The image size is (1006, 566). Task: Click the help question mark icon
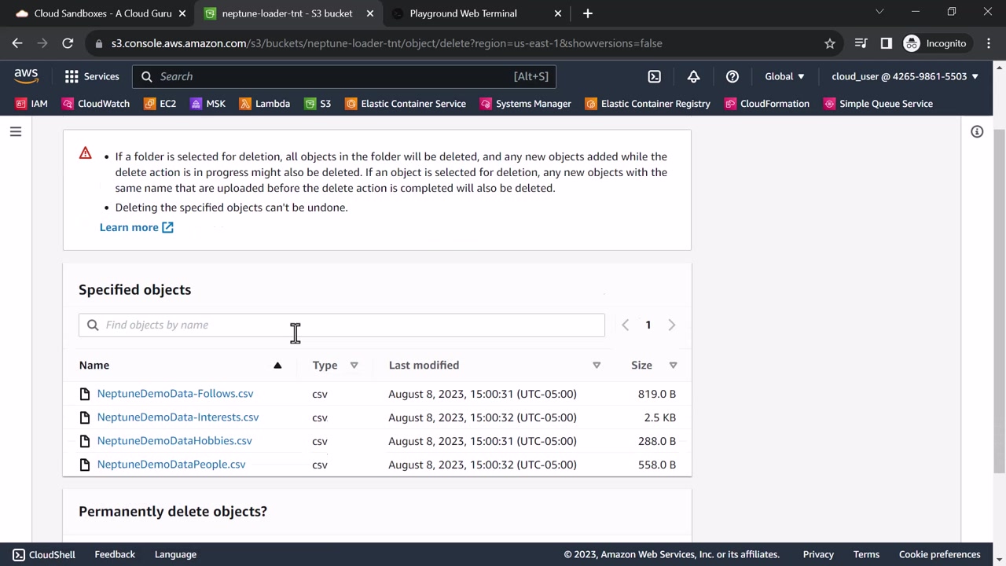[x=732, y=76]
